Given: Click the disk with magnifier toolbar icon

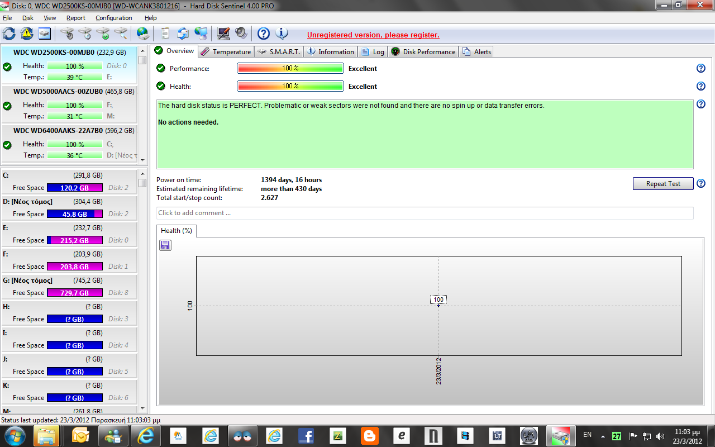Looking at the screenshot, I should tap(121, 33).
